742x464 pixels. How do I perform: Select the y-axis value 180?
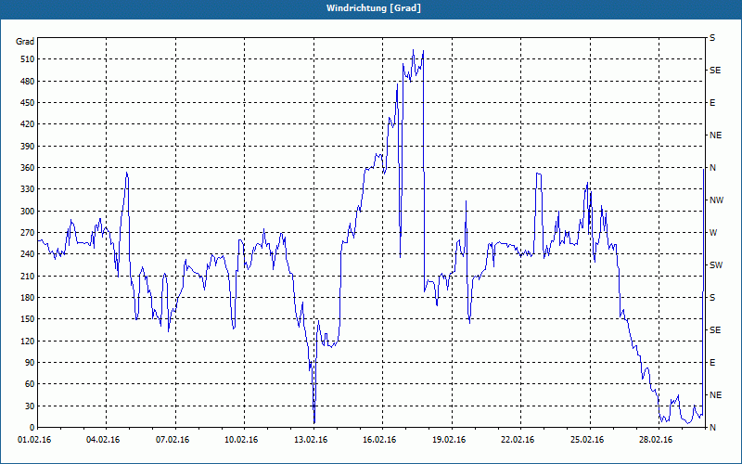29,298
